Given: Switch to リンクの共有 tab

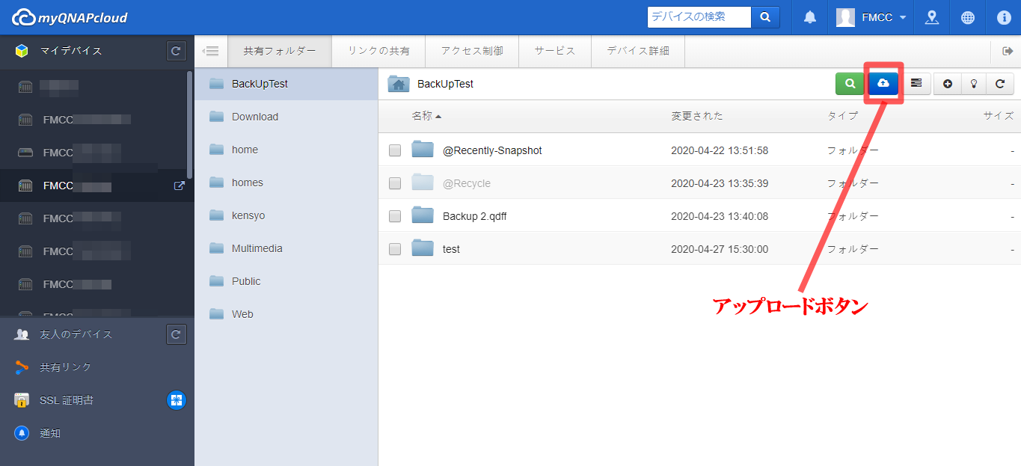Looking at the screenshot, I should 378,51.
